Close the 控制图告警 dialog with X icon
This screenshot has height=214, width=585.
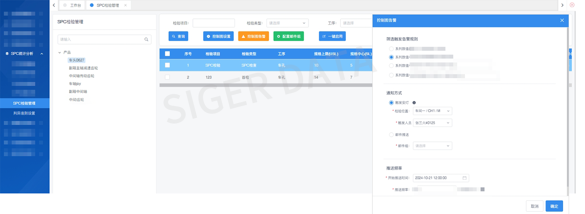(562, 20)
